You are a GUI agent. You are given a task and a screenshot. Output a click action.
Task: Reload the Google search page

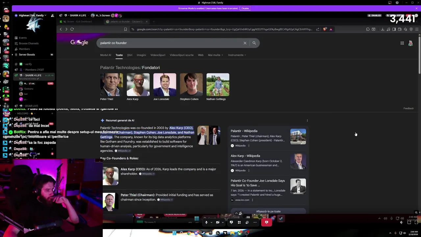point(72,29)
